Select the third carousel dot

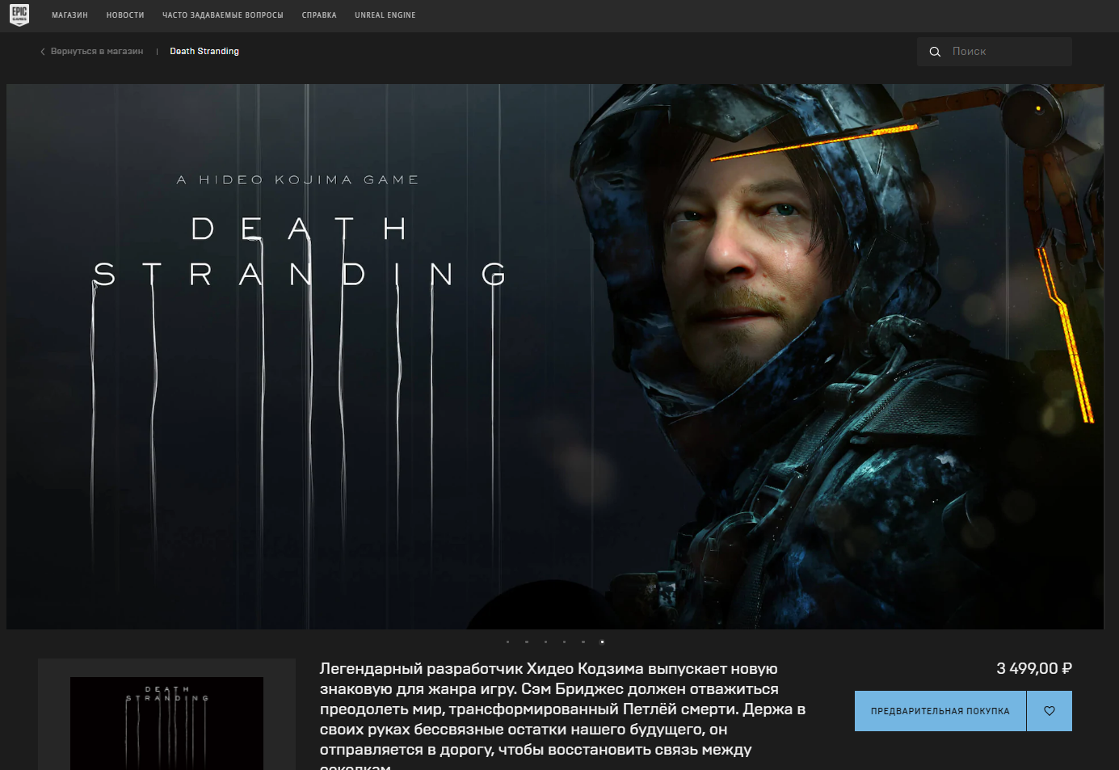545,642
